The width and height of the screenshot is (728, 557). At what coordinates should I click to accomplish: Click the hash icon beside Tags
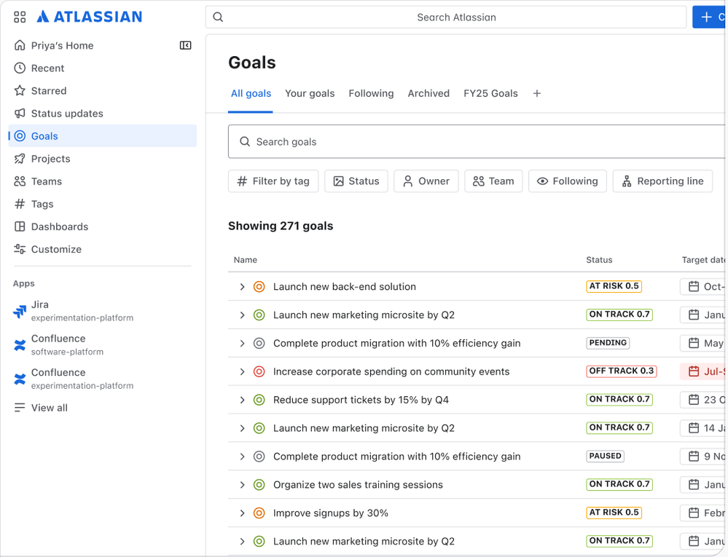click(x=20, y=204)
